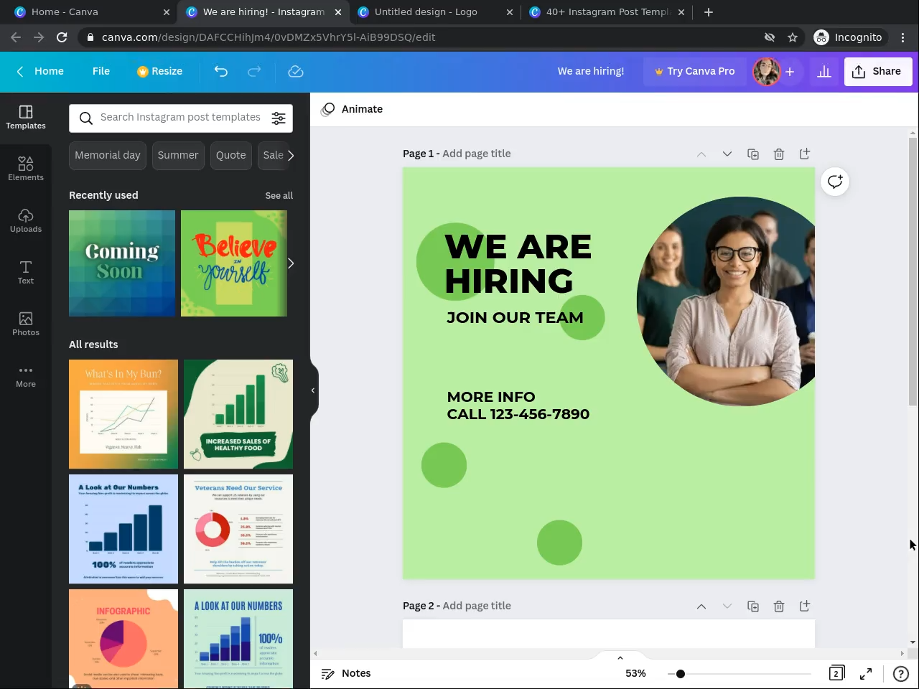The image size is (919, 689).
Task: Duplicate Page 2 with the copy icon
Action: tap(753, 606)
